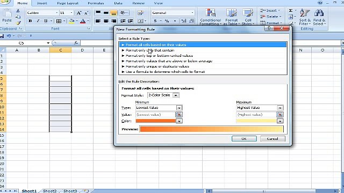Click the Align Text Left icon
Screen dimensions: 344x193
98,21
